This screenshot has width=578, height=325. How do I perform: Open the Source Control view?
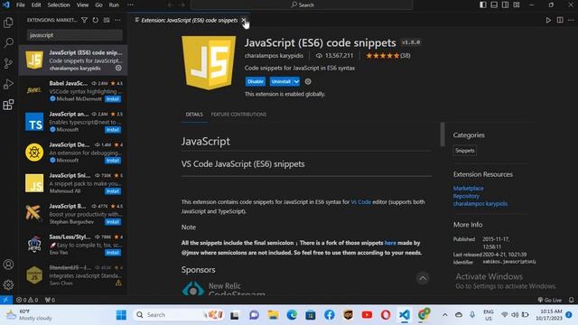click(x=8, y=63)
